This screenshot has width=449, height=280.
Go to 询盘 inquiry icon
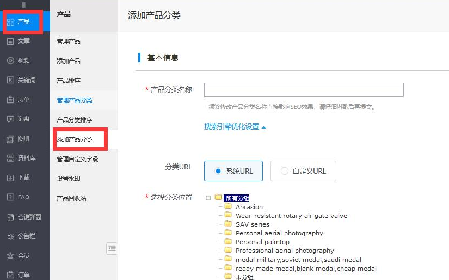[10, 119]
